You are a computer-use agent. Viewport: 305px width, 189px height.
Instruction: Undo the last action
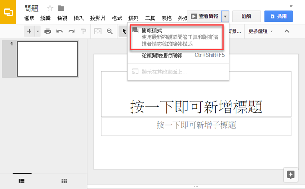coord(59,31)
